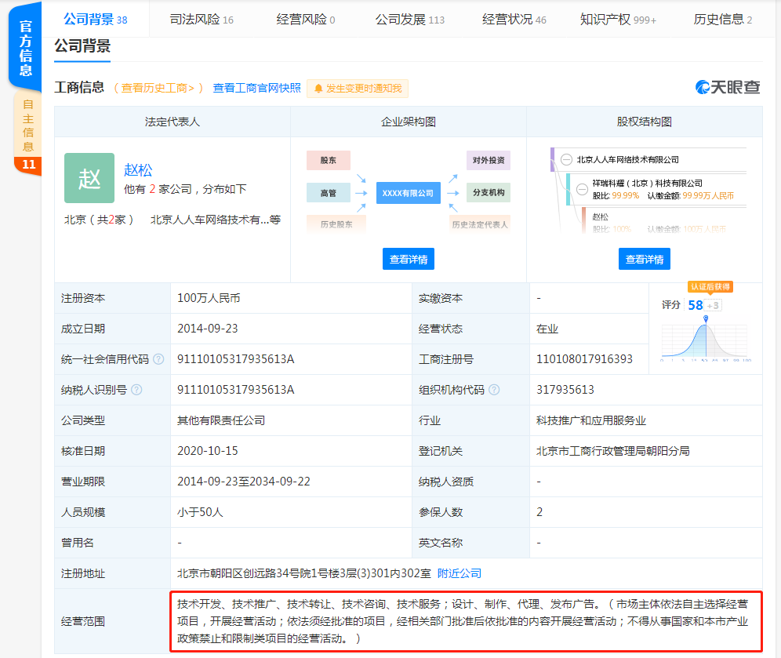Switch to 知识产权 tab
This screenshot has width=781, height=658.
[x=618, y=20]
